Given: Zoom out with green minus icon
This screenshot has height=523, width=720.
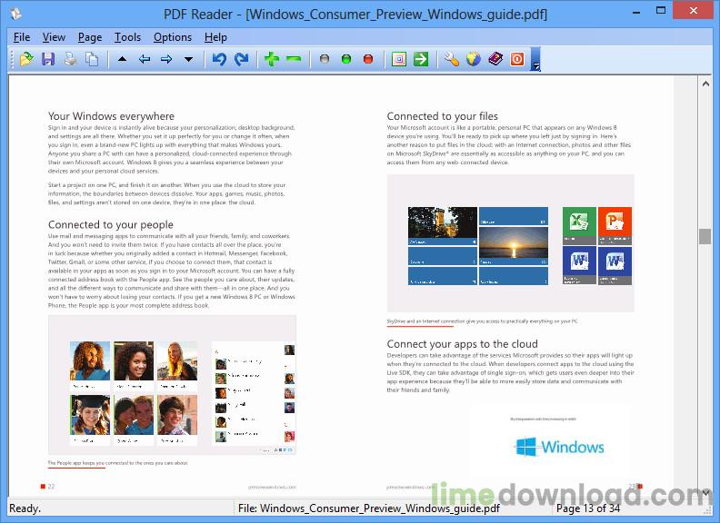Looking at the screenshot, I should pyautogui.click(x=294, y=59).
